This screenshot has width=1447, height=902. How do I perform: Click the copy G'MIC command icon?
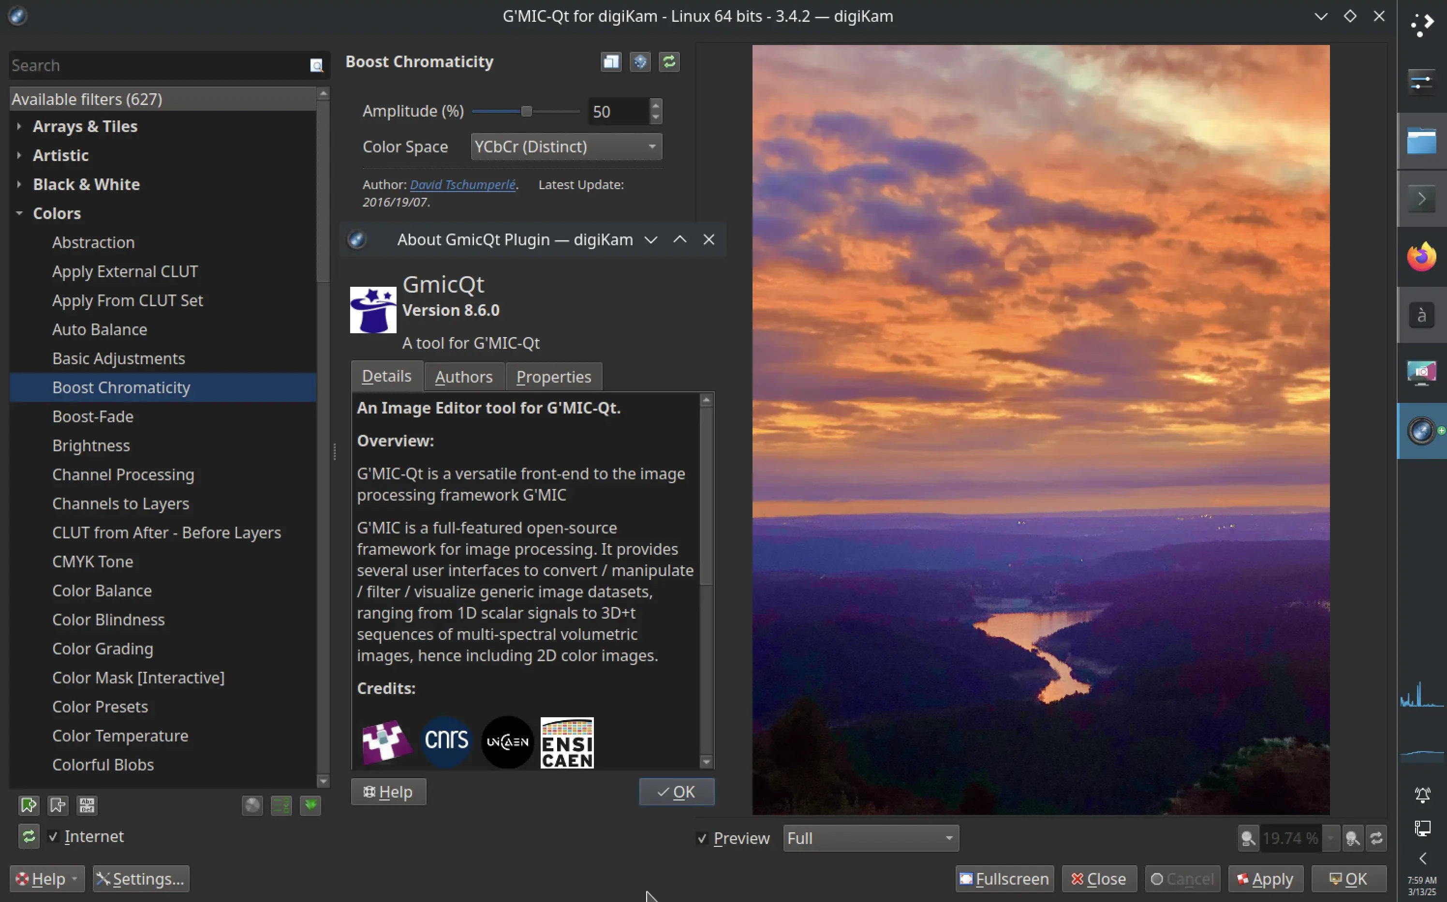611,61
